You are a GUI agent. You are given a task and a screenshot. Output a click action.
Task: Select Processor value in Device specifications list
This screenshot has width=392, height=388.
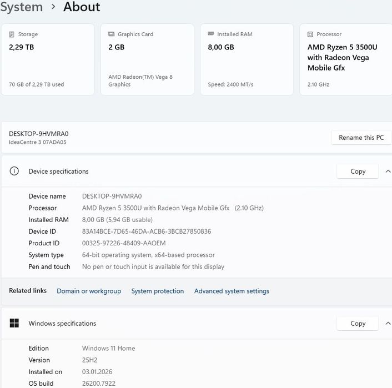click(x=173, y=208)
